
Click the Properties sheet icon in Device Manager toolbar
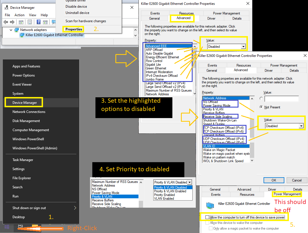click(x=30, y=22)
